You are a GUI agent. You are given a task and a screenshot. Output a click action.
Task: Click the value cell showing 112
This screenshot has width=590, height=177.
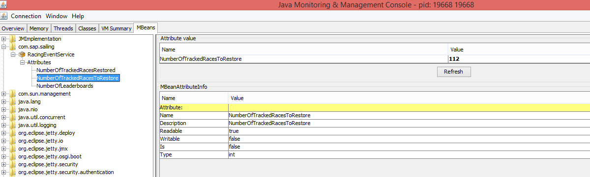519,59
